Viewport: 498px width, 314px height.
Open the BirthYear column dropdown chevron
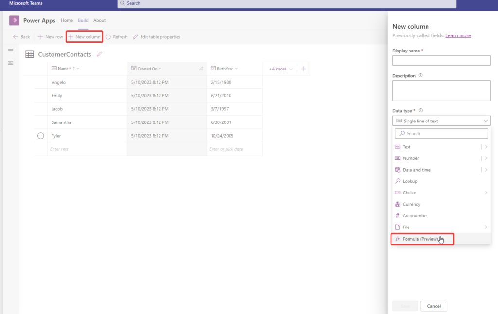(237, 68)
